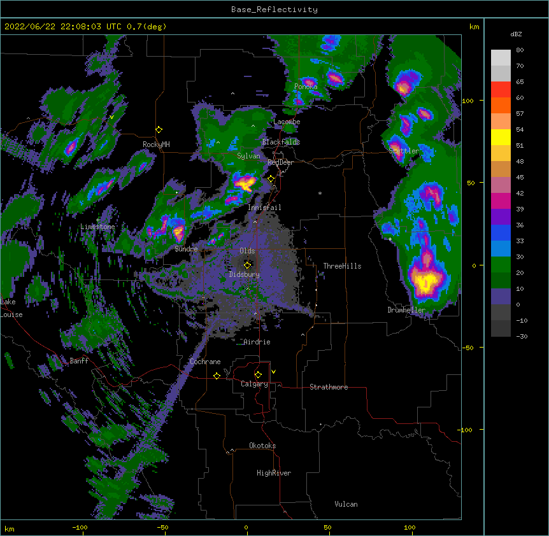
Task: Choose the bright green 20–30 dBZ swatch
Action: click(501, 265)
